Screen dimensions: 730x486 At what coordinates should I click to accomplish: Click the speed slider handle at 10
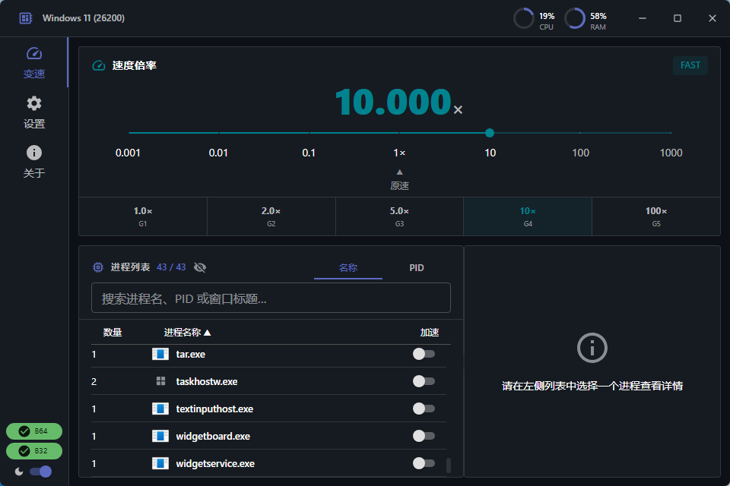tap(489, 133)
